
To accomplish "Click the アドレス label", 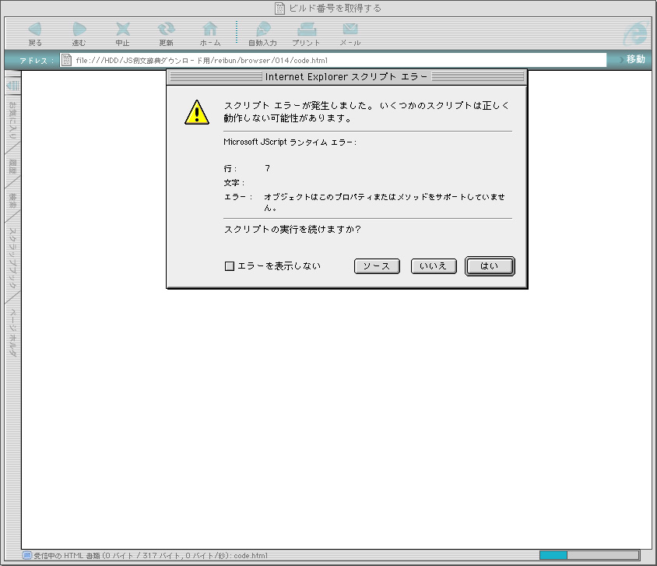I will [x=37, y=61].
